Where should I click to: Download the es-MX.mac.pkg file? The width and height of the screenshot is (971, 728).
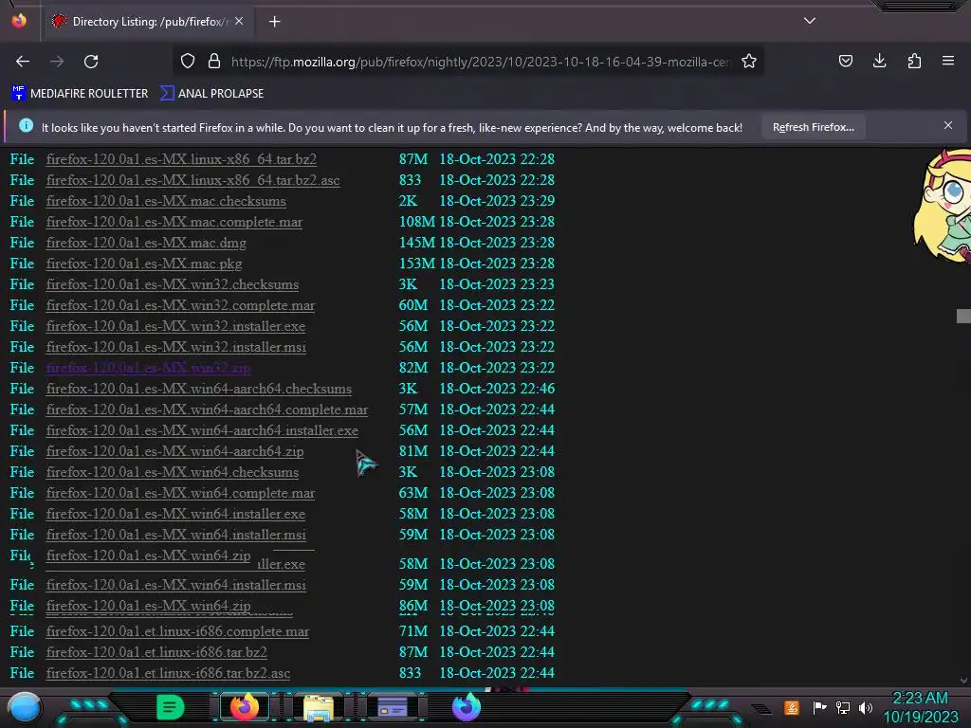point(144,264)
